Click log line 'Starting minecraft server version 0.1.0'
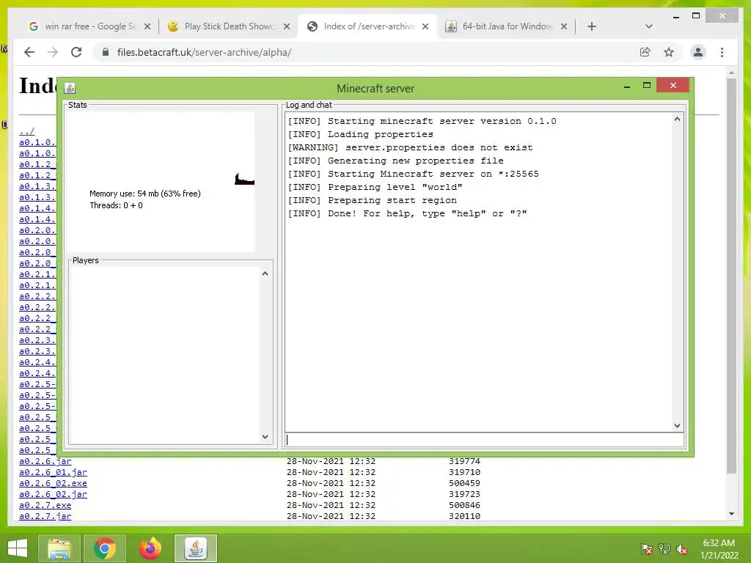Image resolution: width=751 pixels, height=563 pixels. click(442, 121)
